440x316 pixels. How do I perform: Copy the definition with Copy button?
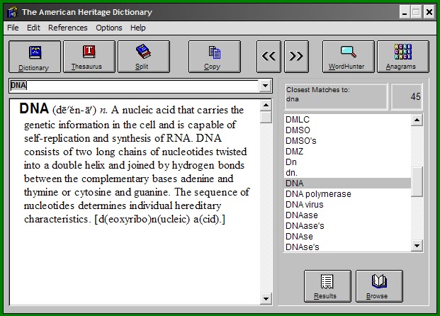point(215,57)
